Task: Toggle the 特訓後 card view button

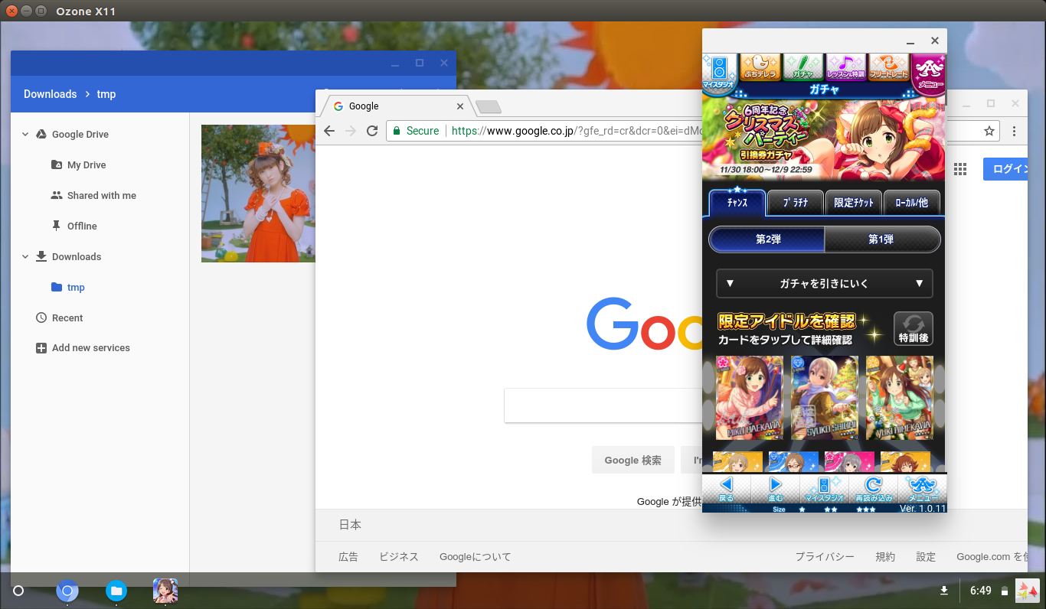Action: [913, 329]
